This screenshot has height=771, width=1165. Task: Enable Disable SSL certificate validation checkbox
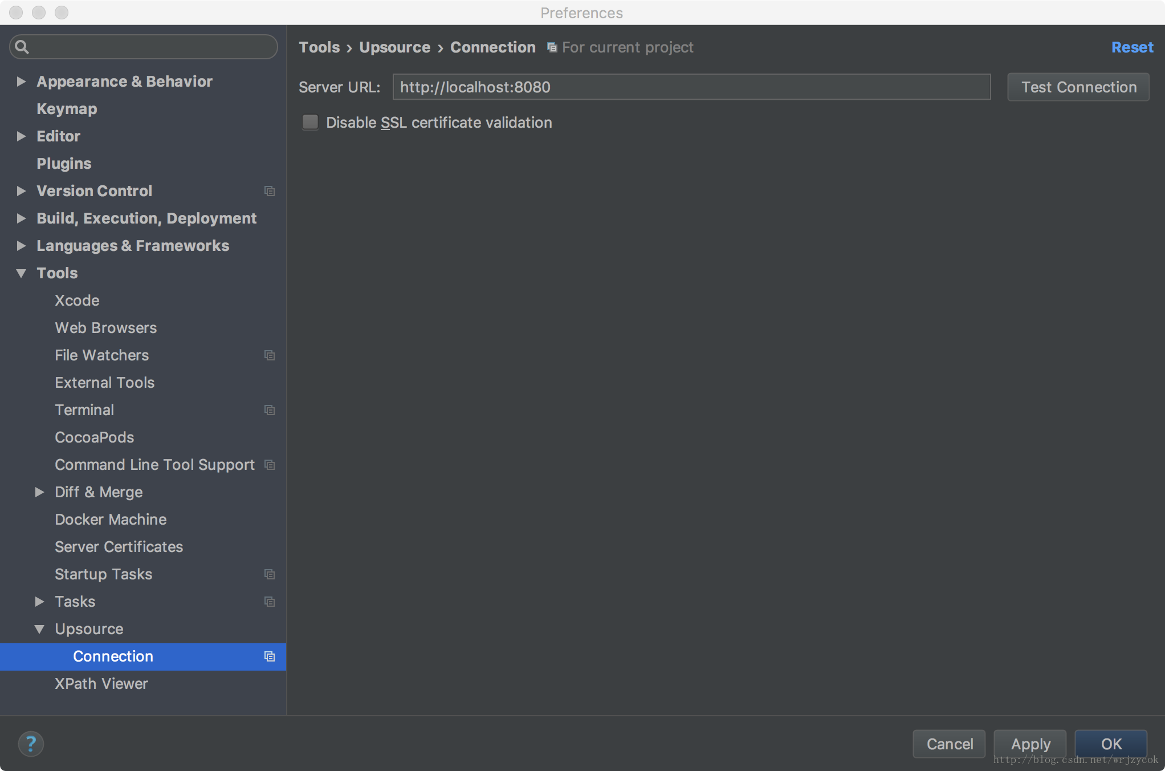(311, 122)
